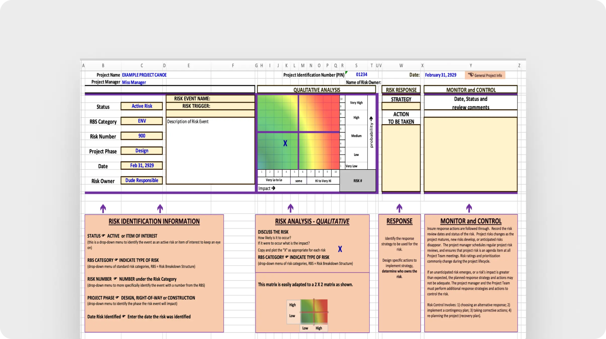Screen dimensions: 606x339
Task: Select the Dude Responsible risk owner cell
Action: pos(142,180)
